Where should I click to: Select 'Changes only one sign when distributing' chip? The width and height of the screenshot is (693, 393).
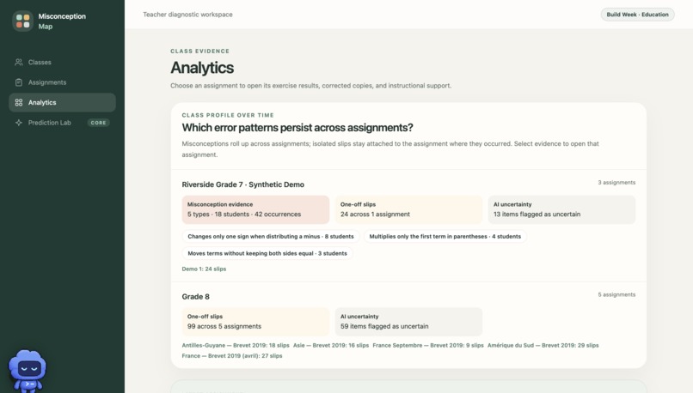271,237
